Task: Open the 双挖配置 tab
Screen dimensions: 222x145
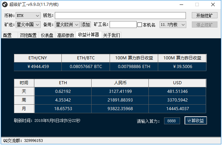Action: pos(28,35)
